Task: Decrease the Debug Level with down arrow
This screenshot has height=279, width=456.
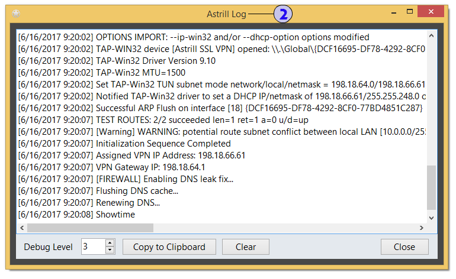Action: point(110,250)
